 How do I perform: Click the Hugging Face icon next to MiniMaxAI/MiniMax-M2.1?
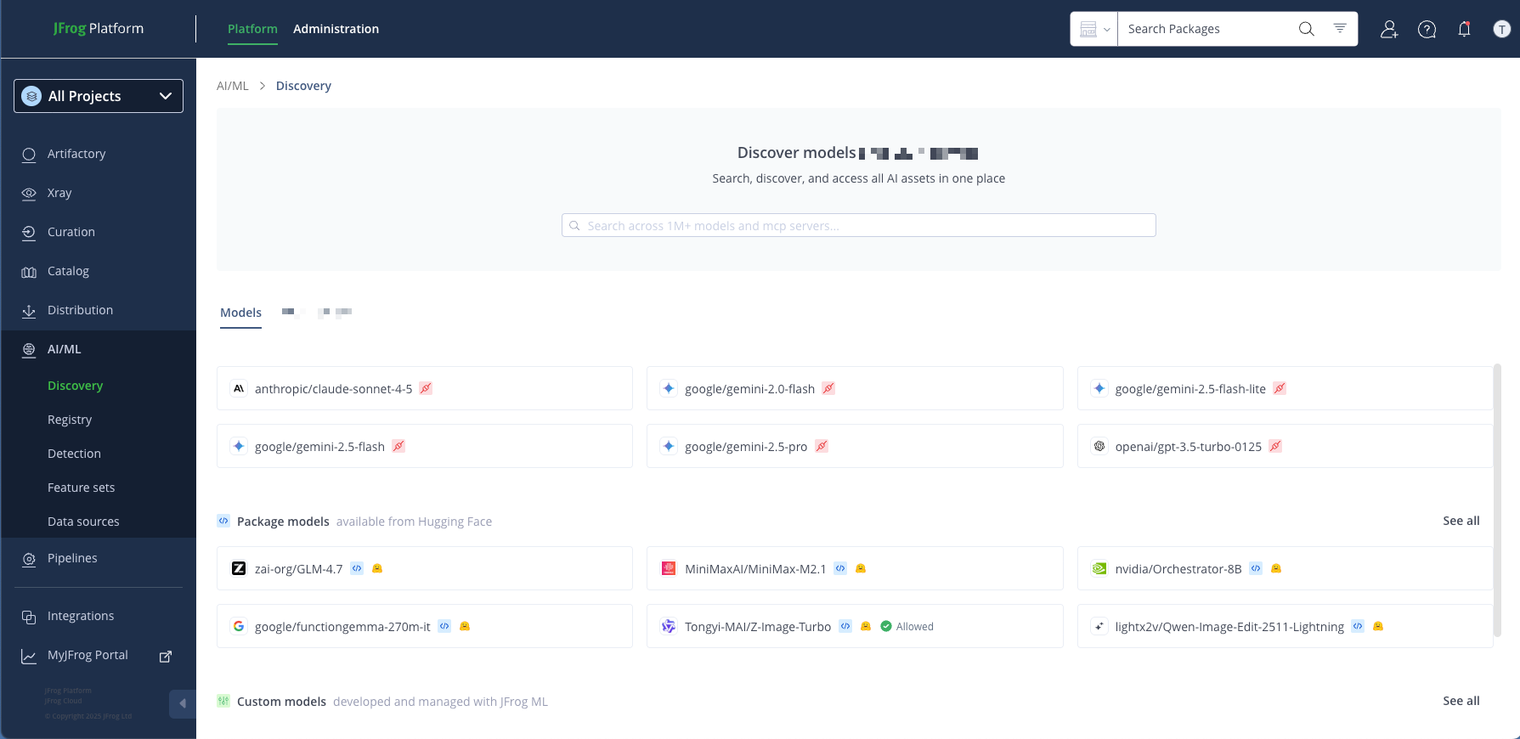point(861,568)
